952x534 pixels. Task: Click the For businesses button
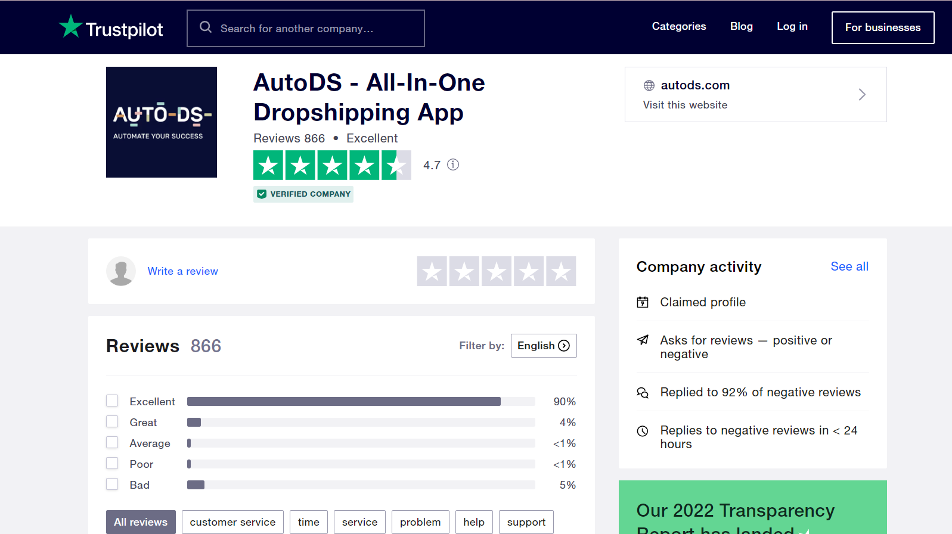pos(883,27)
